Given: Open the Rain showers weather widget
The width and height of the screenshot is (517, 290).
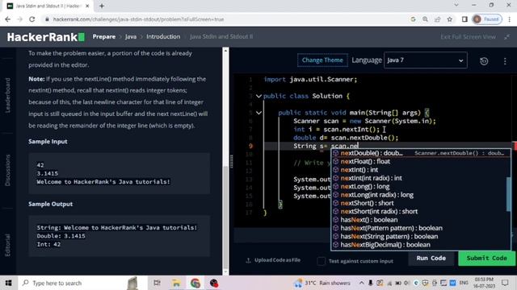Looking at the screenshot, I should pyautogui.click(x=322, y=283).
